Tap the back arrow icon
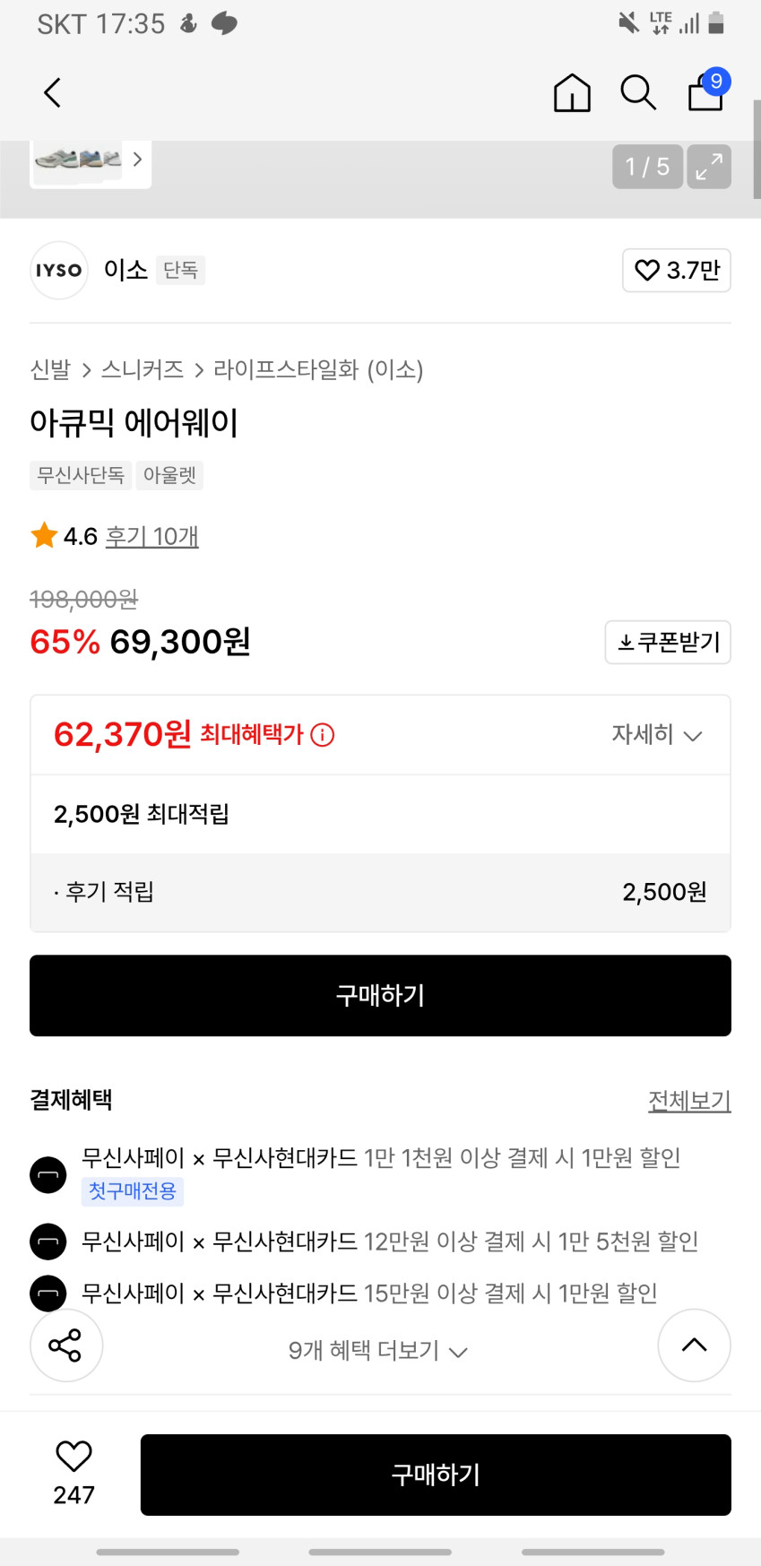This screenshot has width=761, height=1566. [x=53, y=92]
